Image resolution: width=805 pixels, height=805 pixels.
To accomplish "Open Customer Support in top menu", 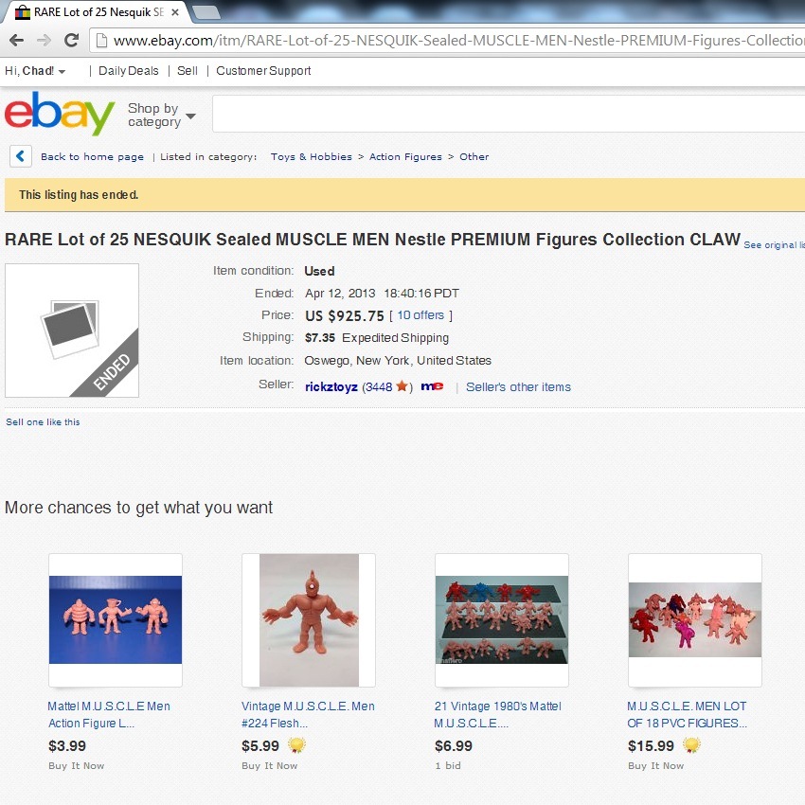I will coord(263,71).
